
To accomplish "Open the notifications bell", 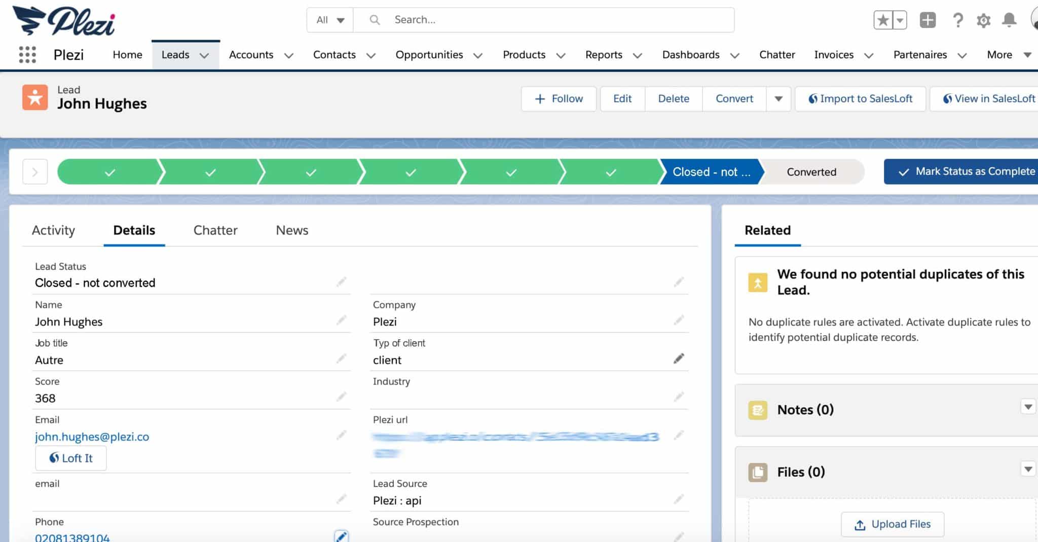I will [1009, 20].
